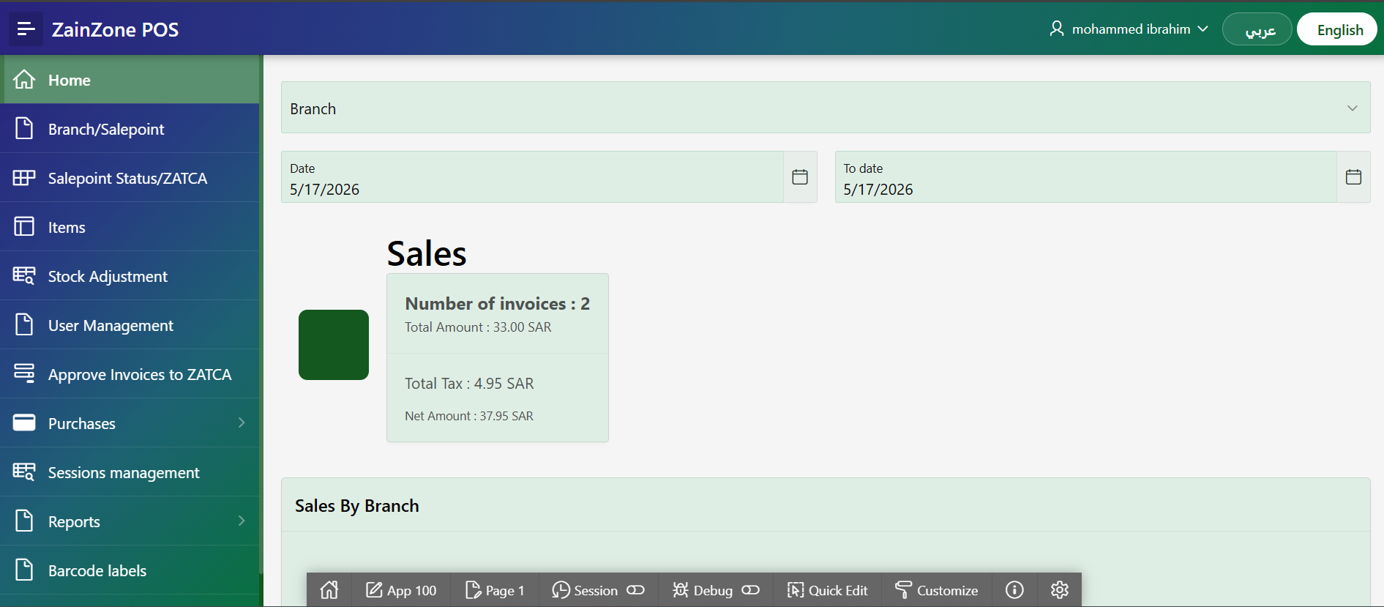Open Approve Invoices to ZATCA
Image resolution: width=1384 pixels, height=607 pixels.
(130, 374)
